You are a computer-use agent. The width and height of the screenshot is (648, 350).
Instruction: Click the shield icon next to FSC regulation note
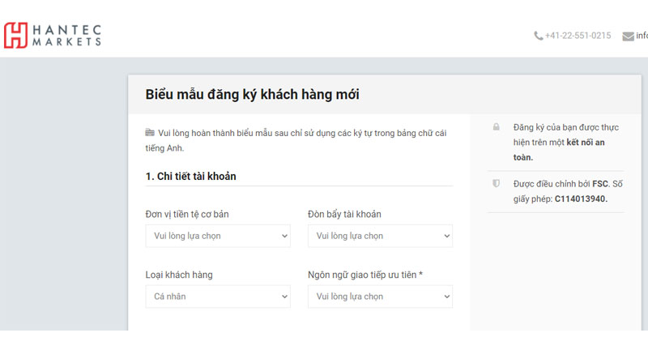point(496,183)
